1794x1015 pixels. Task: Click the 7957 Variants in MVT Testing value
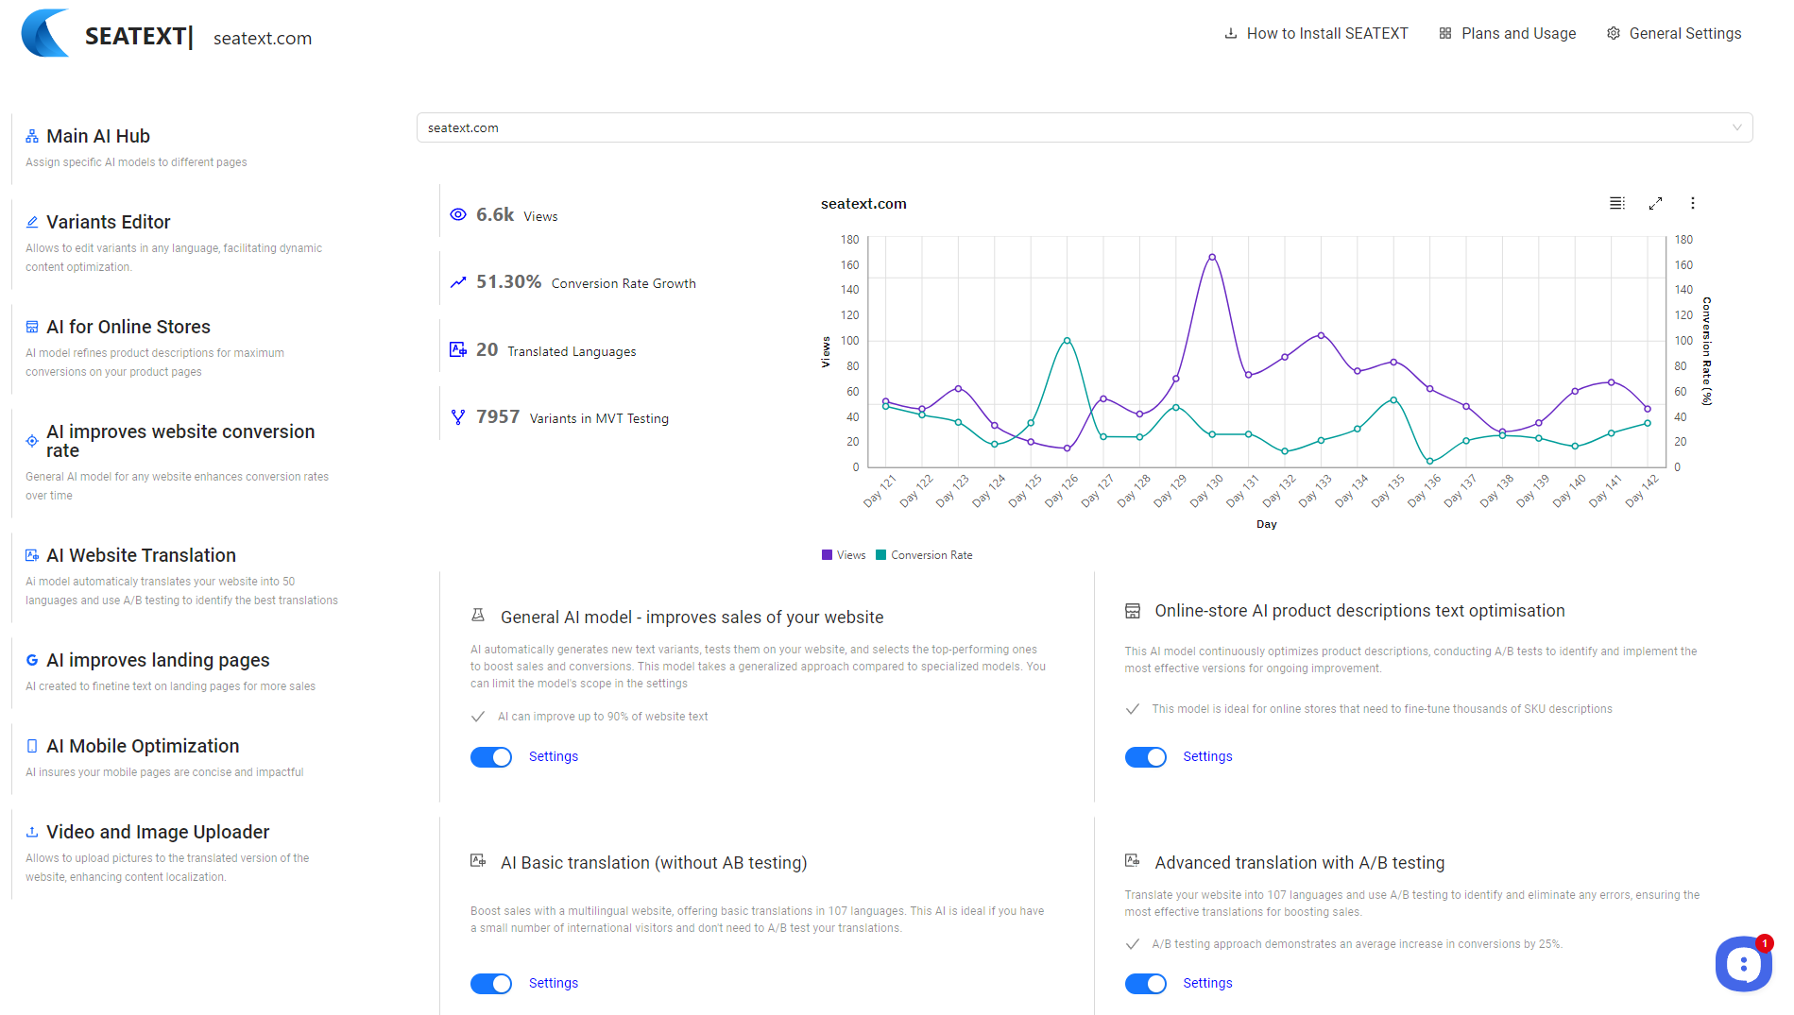498,417
